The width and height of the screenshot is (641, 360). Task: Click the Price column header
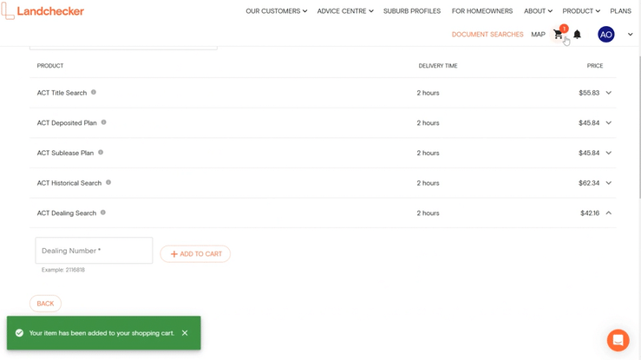(595, 65)
